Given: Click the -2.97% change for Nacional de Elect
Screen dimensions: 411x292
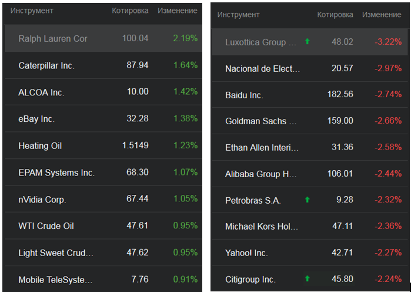Looking at the screenshot, I should [x=389, y=69].
